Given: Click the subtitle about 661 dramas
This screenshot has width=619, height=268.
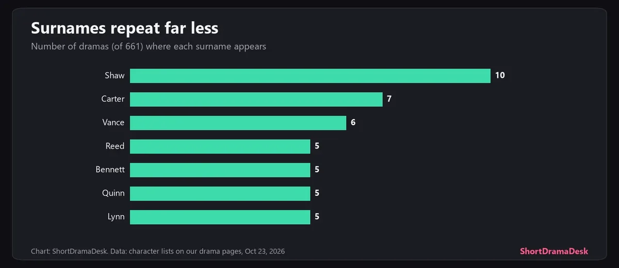Looking at the screenshot, I should click(149, 46).
